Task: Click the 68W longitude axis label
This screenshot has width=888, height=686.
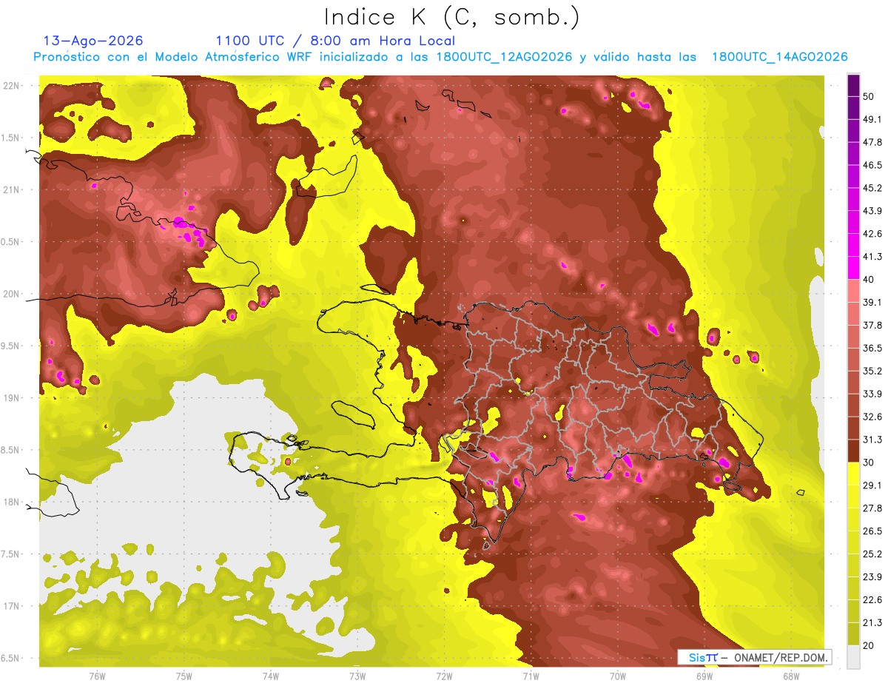Action: coord(791,676)
